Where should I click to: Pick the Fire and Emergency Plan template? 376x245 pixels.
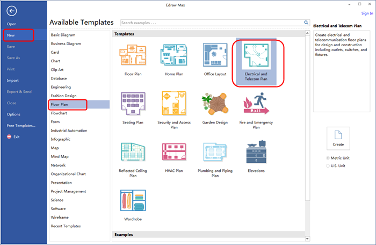pos(256,104)
